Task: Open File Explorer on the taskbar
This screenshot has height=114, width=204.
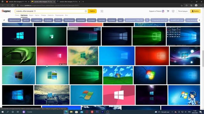Action: [71, 112]
